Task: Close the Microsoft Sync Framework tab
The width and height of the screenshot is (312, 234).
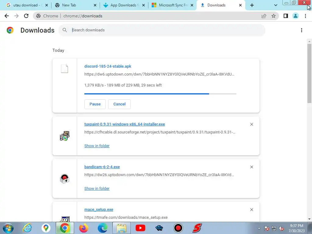Action: tap(192, 5)
